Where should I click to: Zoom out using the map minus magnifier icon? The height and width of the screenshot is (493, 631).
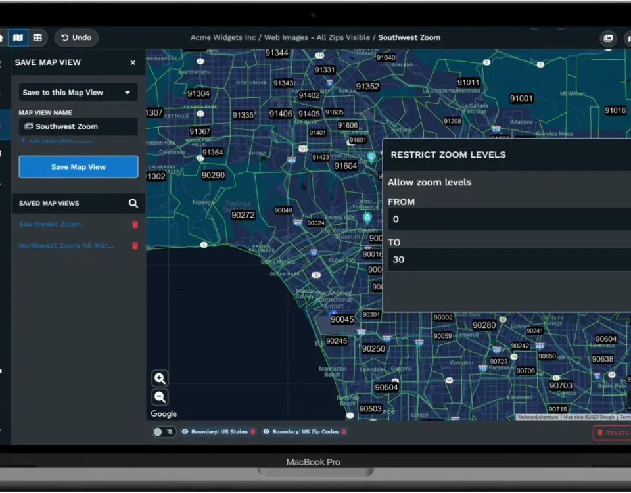(160, 397)
